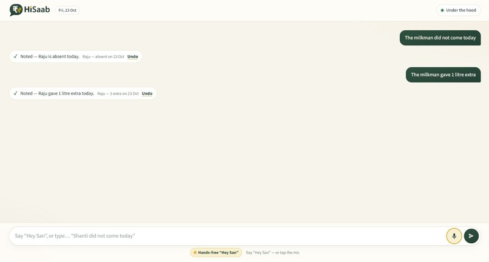Image resolution: width=489 pixels, height=262 pixels.
Task: Click "Raju — 1 extra on 23 Oct" detail
Action: [x=118, y=93]
